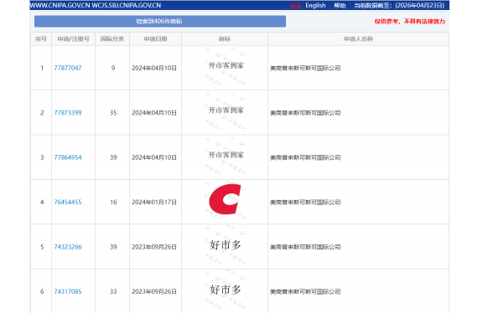
Task: Click applicant name in row 6
Action: point(305,292)
